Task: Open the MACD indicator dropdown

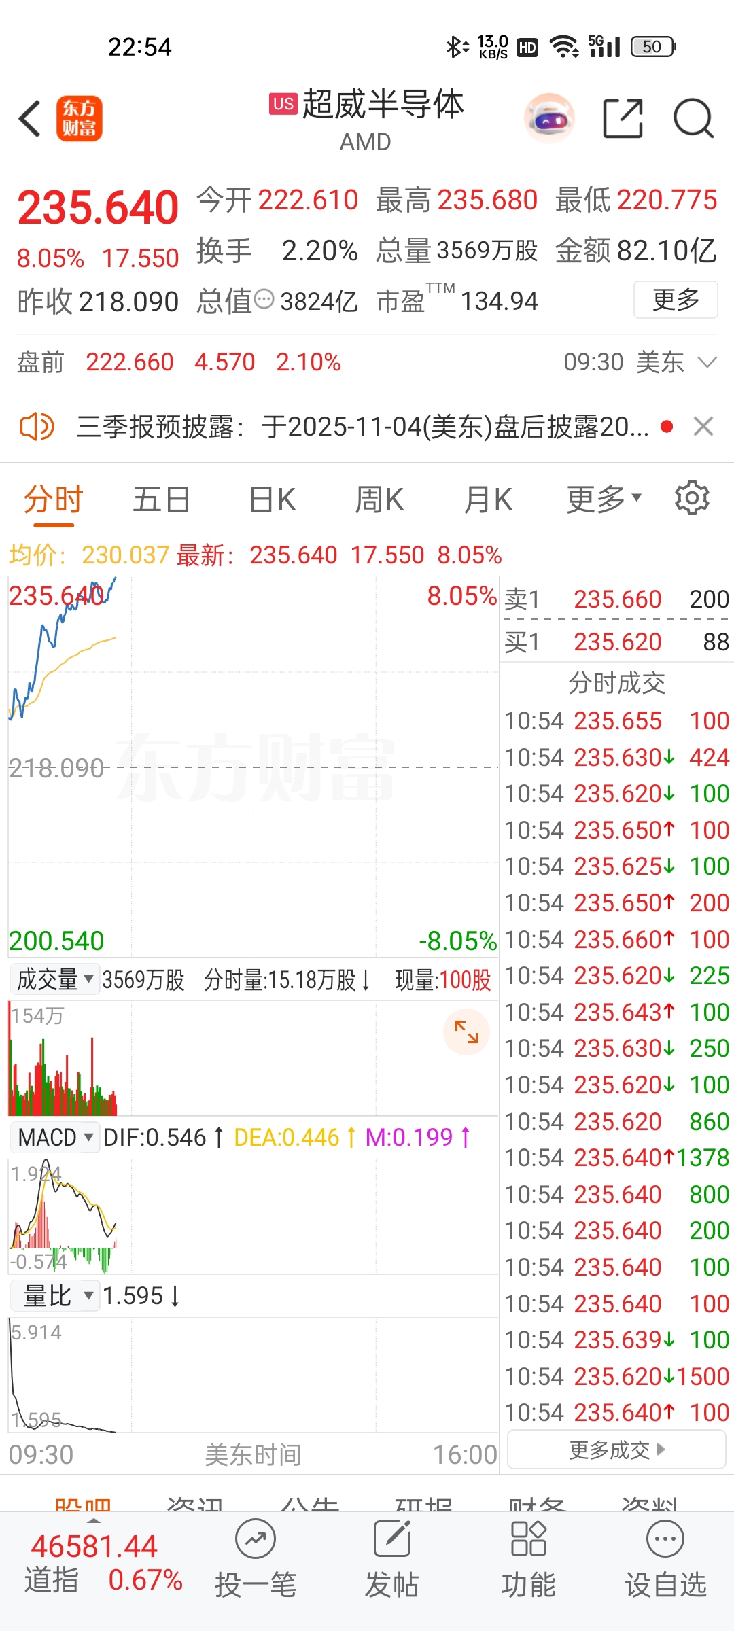Action: (x=54, y=1137)
